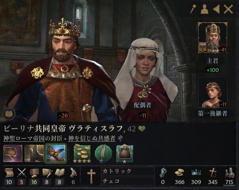Select the second personality trait icon
239x190 pixels.
[x=34, y=154]
